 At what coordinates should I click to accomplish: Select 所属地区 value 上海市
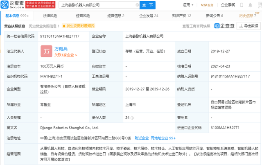tap(131, 105)
